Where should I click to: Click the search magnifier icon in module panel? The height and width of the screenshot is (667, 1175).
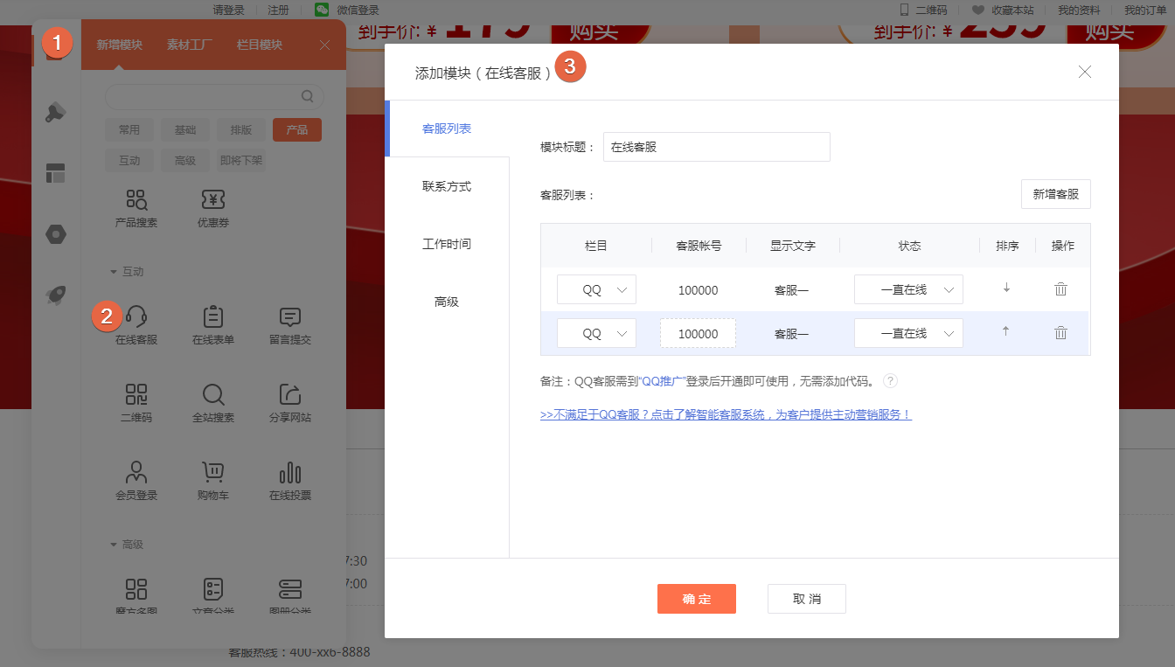308,96
